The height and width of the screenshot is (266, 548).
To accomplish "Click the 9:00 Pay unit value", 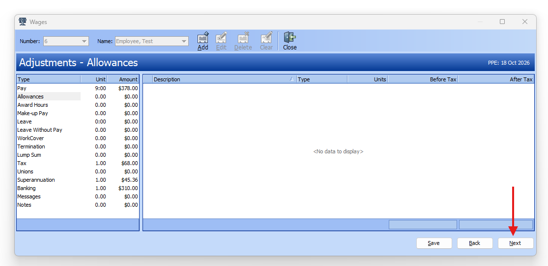I will [x=100, y=88].
